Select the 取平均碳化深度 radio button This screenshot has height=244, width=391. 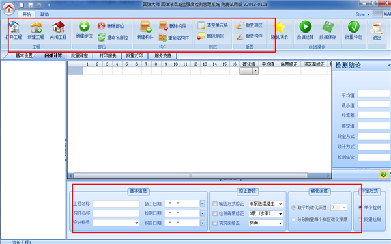tap(293, 207)
